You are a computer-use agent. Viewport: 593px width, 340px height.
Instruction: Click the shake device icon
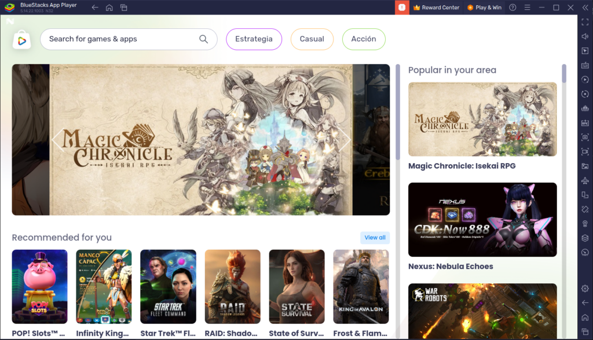585,209
